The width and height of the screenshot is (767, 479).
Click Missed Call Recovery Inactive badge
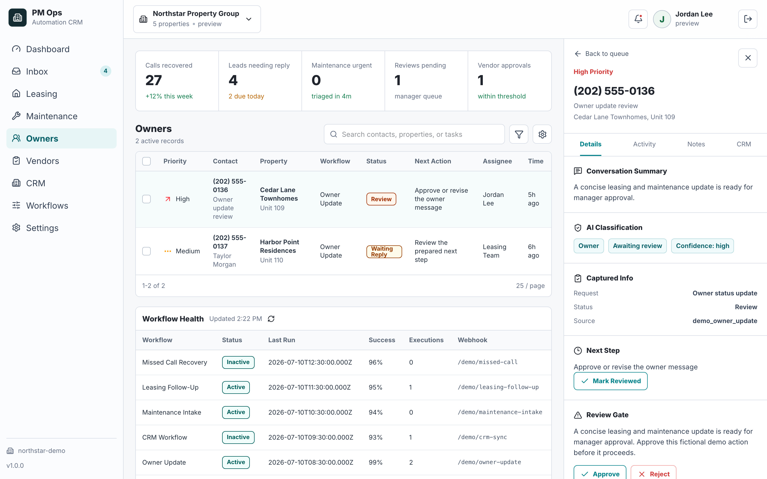238,362
